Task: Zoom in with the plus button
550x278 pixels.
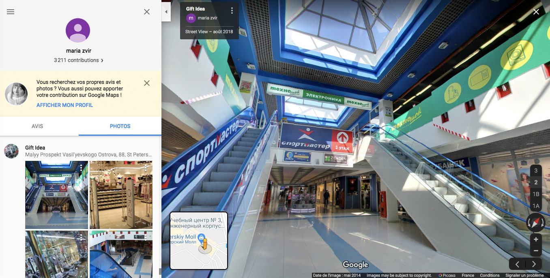Action: click(536, 239)
